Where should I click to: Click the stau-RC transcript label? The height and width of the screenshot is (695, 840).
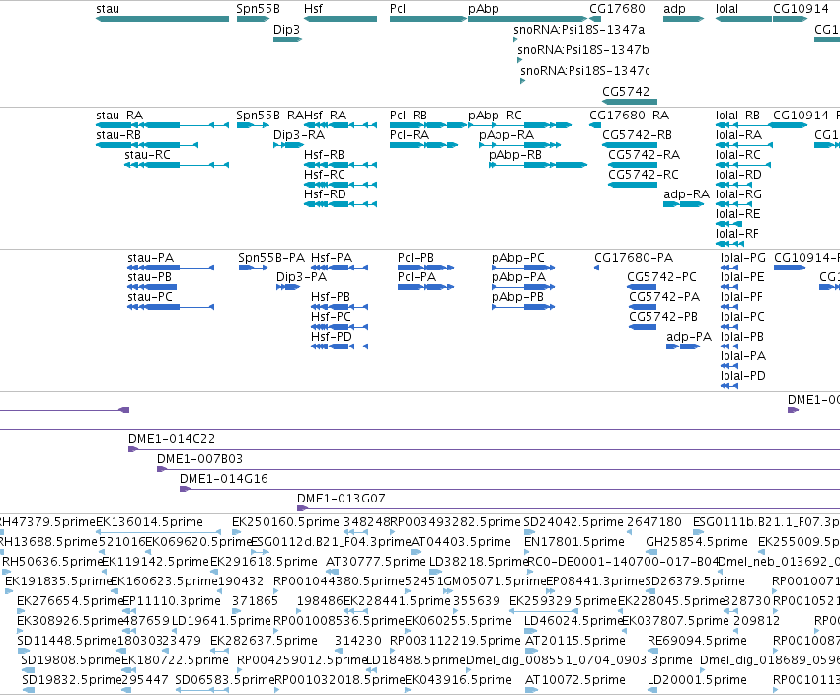147,155
